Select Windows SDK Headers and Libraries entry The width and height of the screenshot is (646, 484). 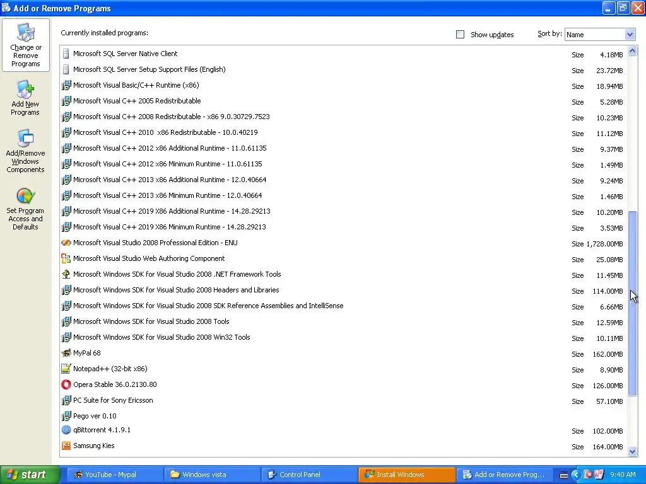point(343,290)
